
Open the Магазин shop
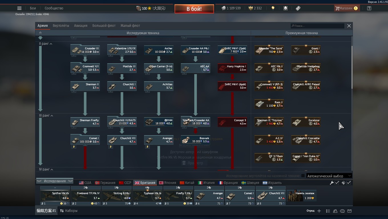pos(346,8)
